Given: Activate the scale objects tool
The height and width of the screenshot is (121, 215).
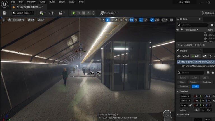Looking at the screenshot, I should (116, 20).
